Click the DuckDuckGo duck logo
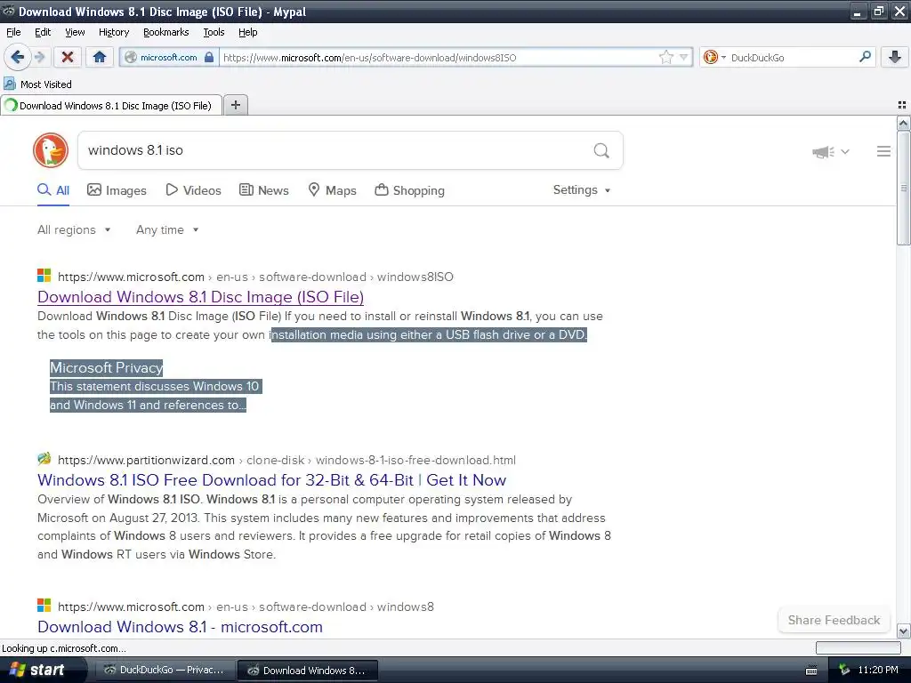The image size is (911, 683). [x=51, y=149]
